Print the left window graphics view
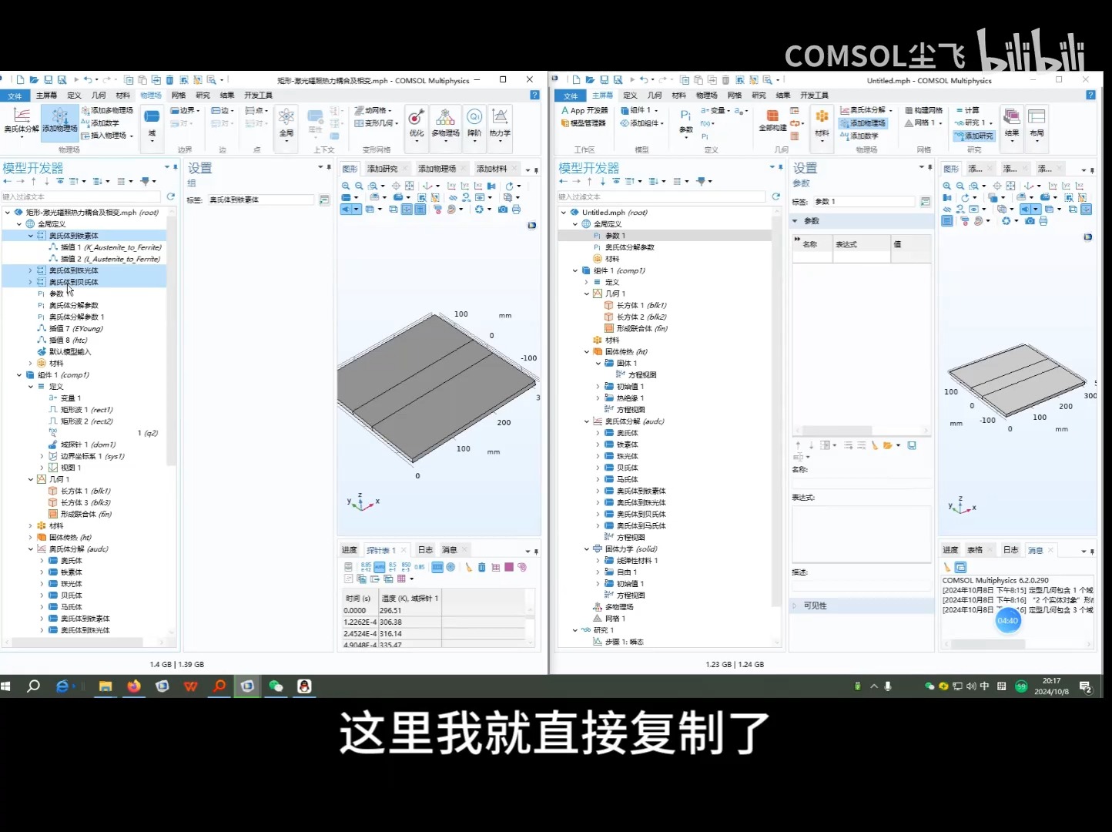1112x832 pixels. pos(516,209)
